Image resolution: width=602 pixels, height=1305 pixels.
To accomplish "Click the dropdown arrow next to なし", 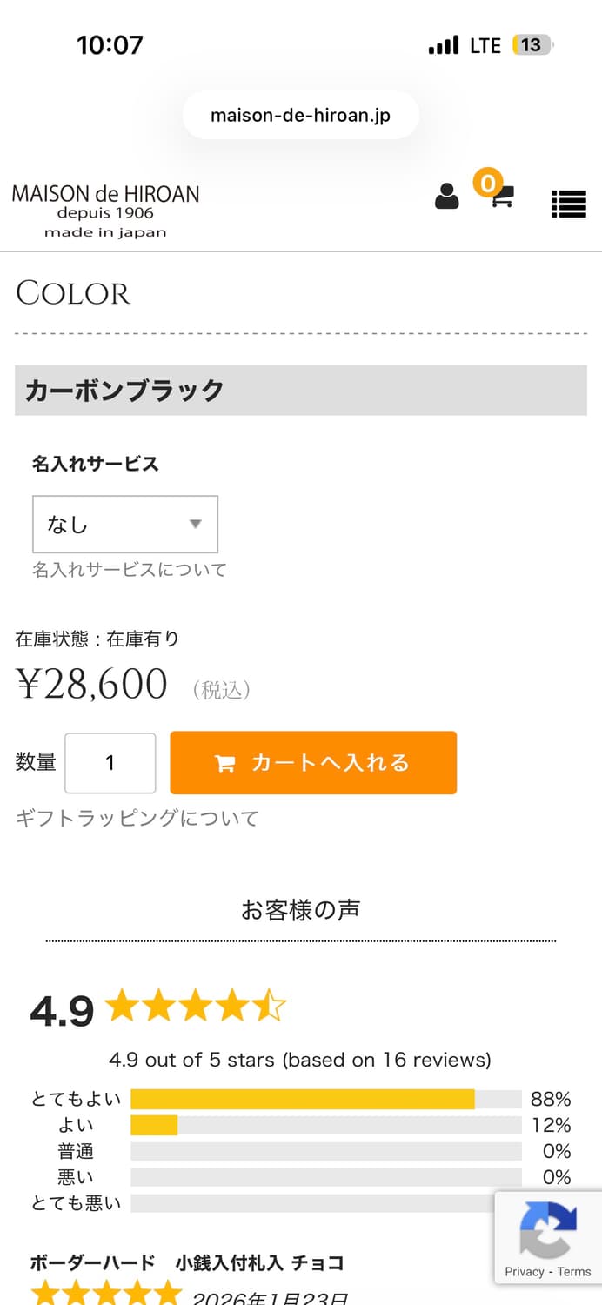I will (x=196, y=524).
